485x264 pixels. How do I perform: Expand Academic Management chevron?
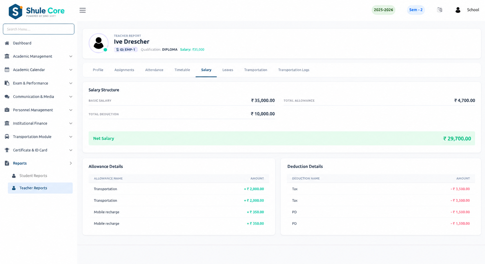71,56
